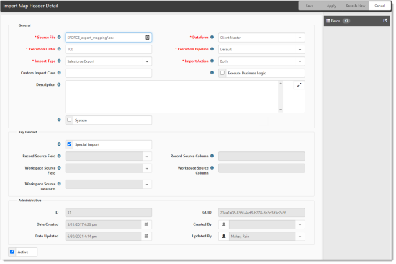Check the System checkbox
396x264 pixels.
click(x=69, y=120)
